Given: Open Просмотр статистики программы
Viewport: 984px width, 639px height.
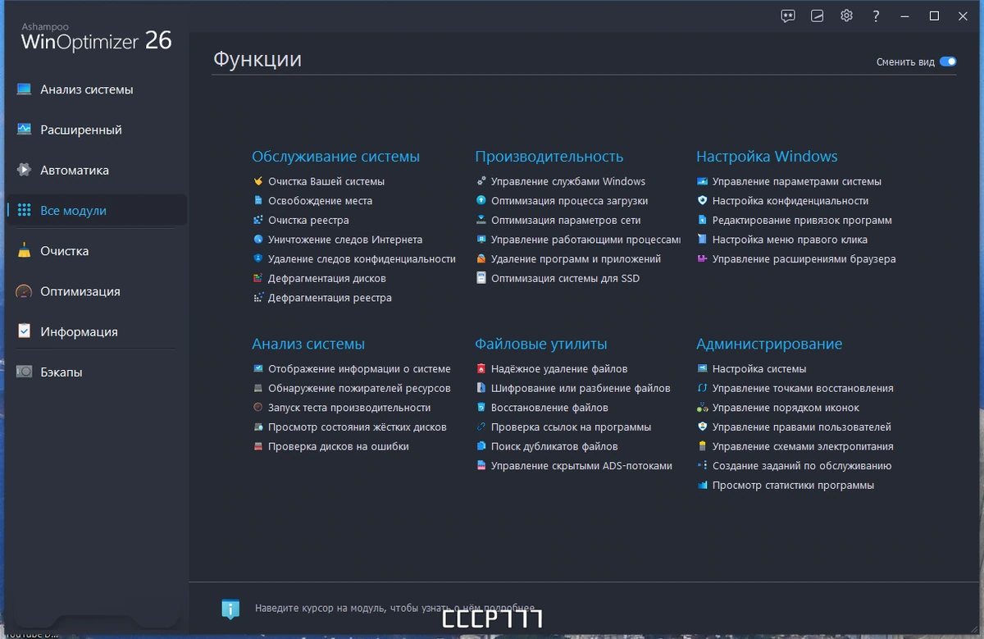Looking at the screenshot, I should click(793, 486).
